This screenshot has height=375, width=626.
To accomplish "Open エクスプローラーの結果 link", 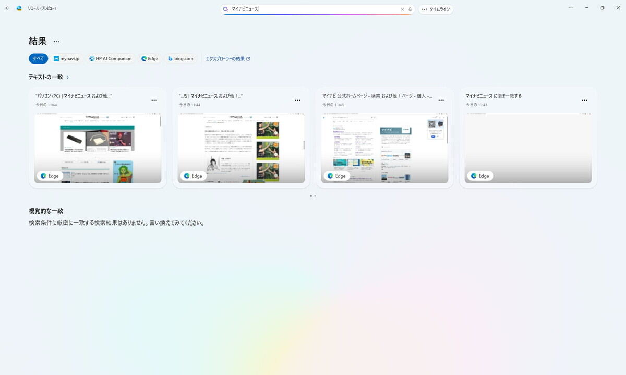I will [228, 59].
